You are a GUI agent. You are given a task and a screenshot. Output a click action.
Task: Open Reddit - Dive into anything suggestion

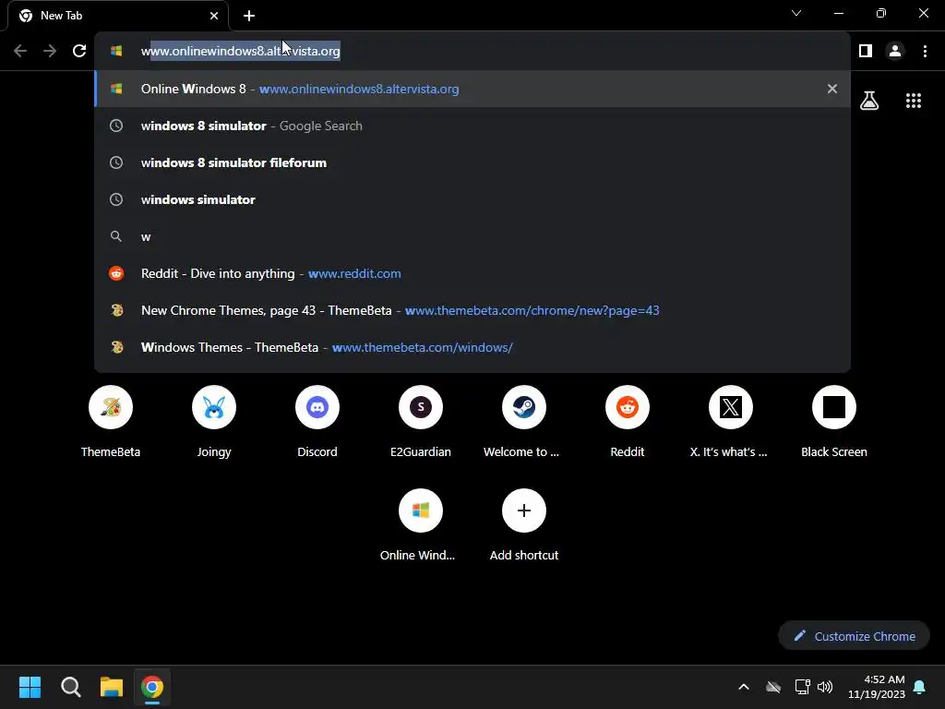click(472, 273)
